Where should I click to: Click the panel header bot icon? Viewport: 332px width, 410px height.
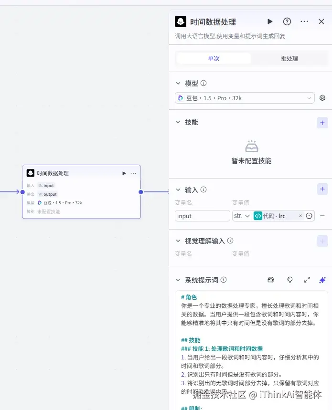(181, 21)
